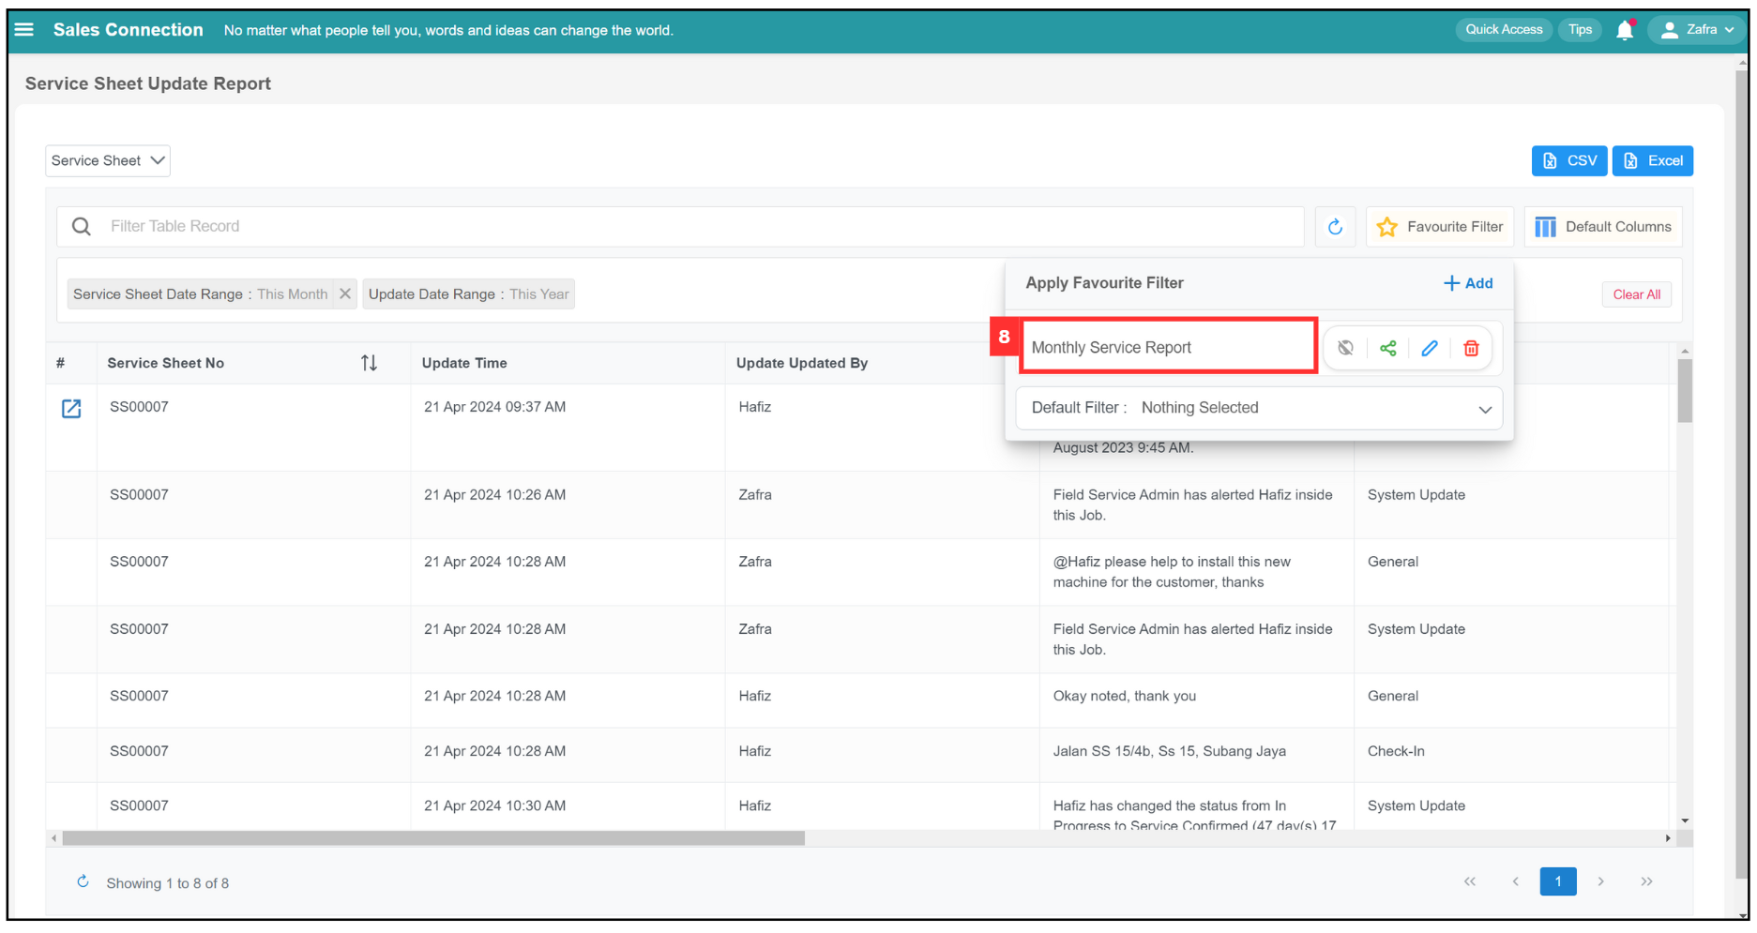The width and height of the screenshot is (1757, 933).
Task: Focus the Filter Table Record search field
Action: click(x=680, y=226)
